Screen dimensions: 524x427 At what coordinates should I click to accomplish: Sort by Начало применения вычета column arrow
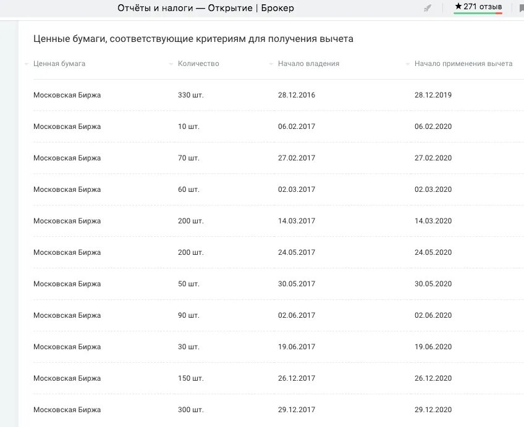click(408, 64)
